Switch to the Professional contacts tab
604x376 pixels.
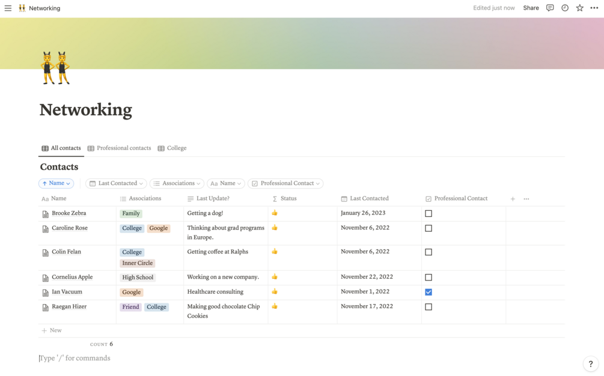(119, 148)
